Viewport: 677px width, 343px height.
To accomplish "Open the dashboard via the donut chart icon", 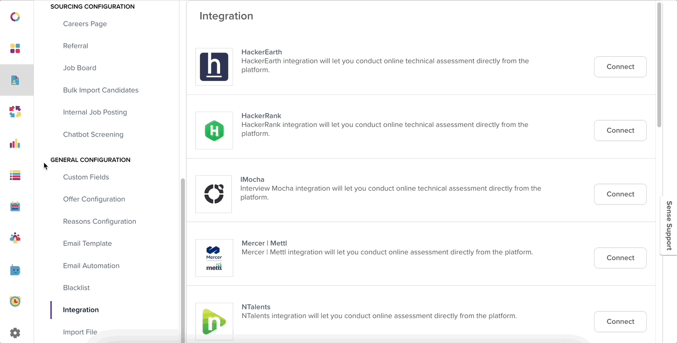I will click(15, 17).
